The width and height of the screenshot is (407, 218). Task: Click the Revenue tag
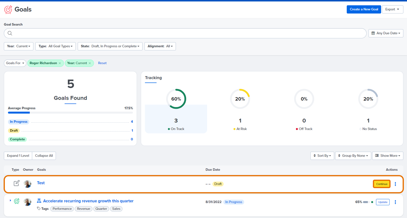point(84,209)
